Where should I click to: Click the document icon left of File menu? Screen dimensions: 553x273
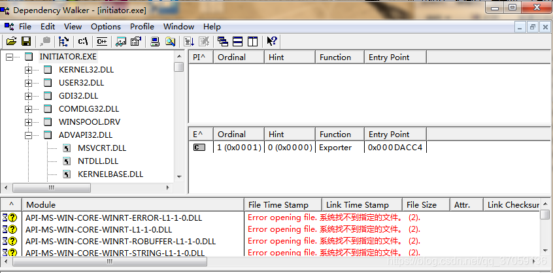pos(9,26)
